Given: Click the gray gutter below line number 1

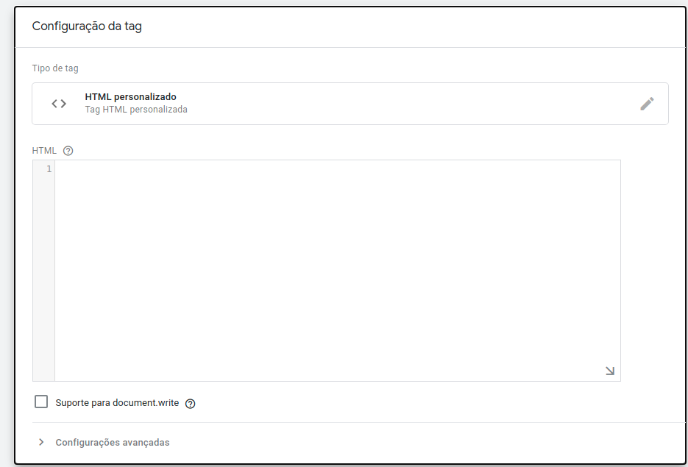Looking at the screenshot, I should (43, 277).
